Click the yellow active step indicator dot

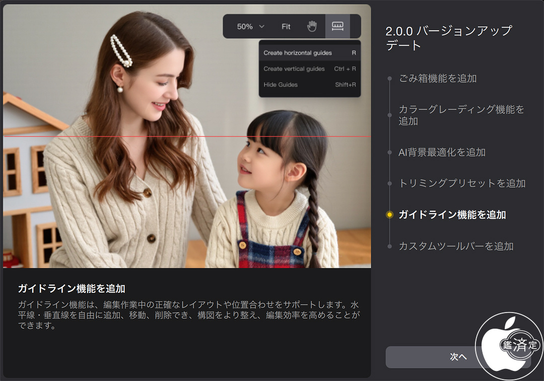tap(389, 215)
